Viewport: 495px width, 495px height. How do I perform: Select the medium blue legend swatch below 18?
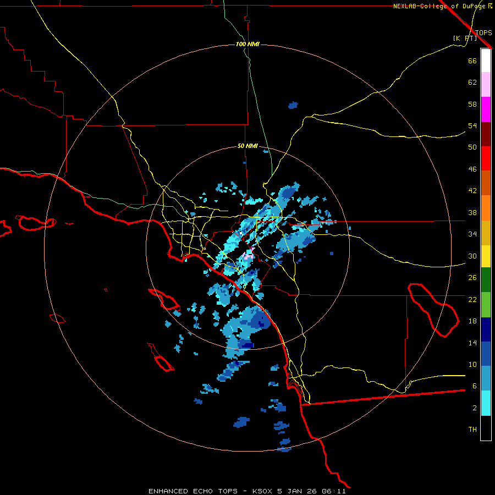pyautogui.click(x=486, y=354)
